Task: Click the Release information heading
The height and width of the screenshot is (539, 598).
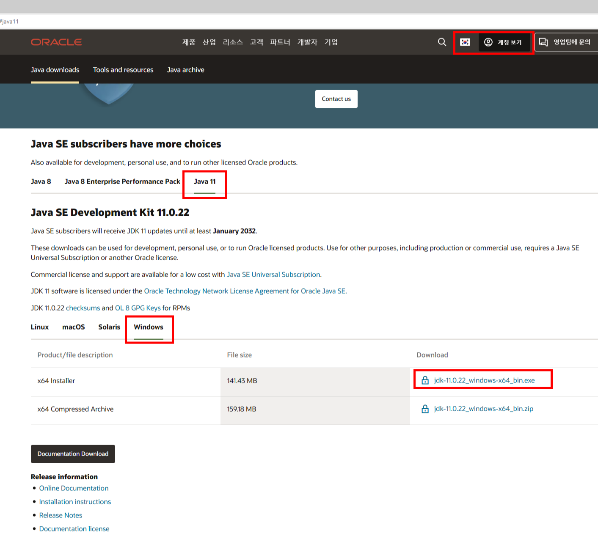Action: pos(64,477)
